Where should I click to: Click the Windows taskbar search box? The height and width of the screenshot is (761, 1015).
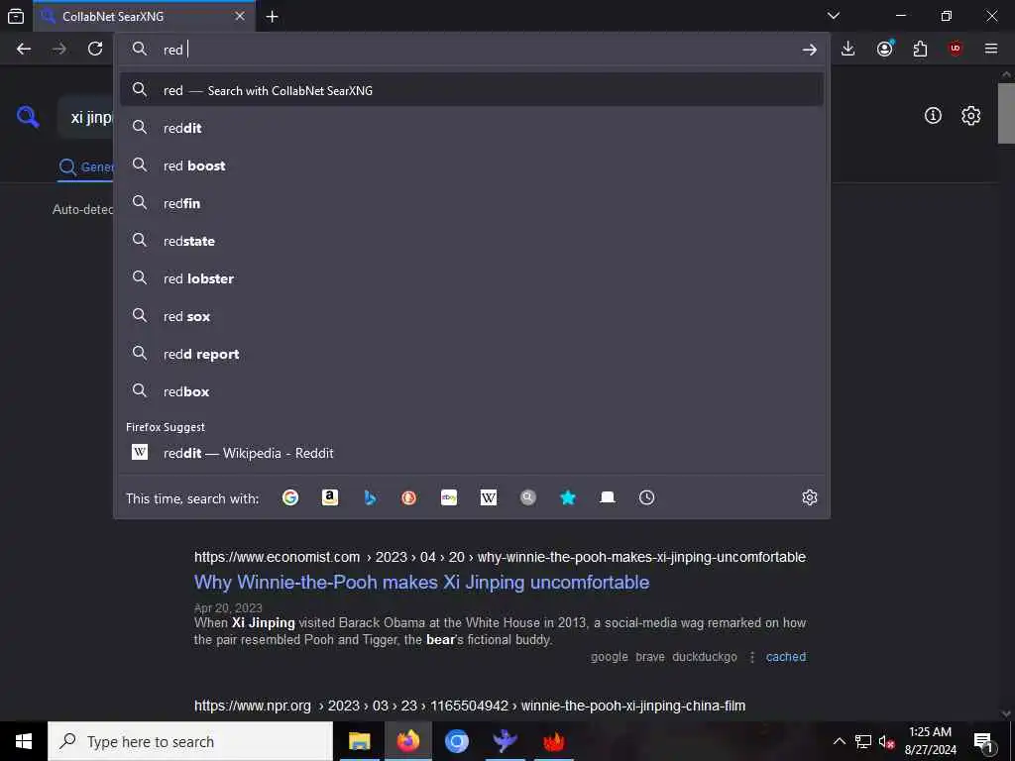(190, 741)
